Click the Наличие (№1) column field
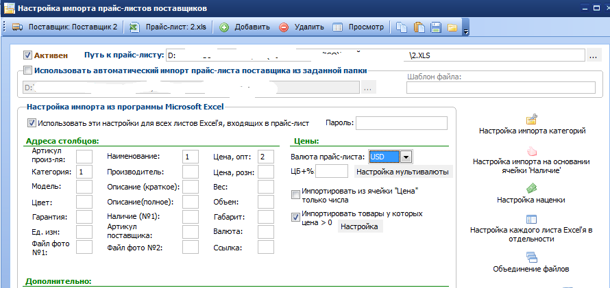Viewport: 610px width, 288px height. tap(191, 217)
